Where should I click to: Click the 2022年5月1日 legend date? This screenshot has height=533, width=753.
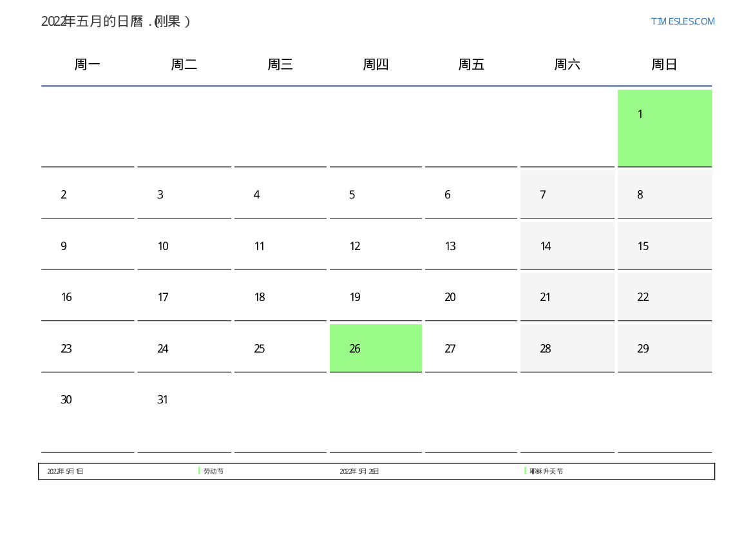(65, 472)
